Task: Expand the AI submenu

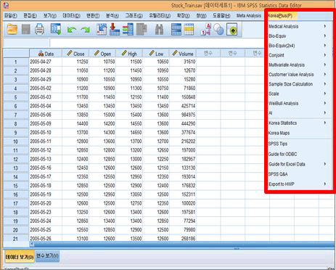Action: click(298, 113)
